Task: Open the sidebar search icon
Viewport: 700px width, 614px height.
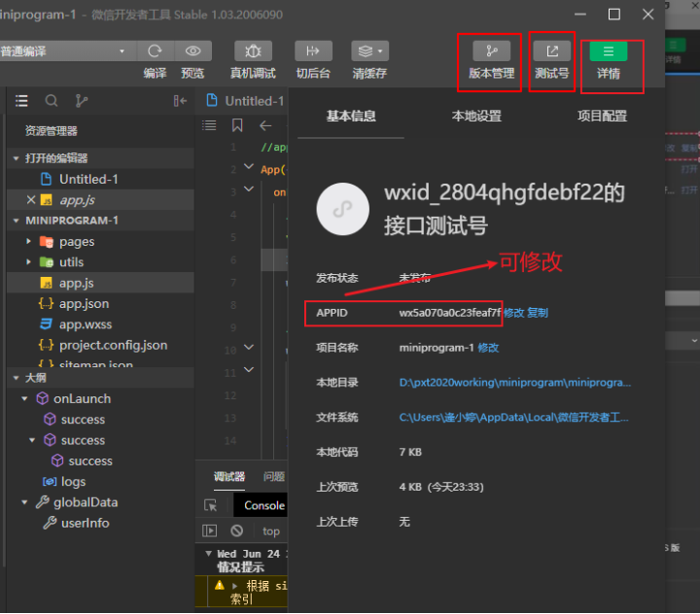Action: pyautogui.click(x=52, y=101)
